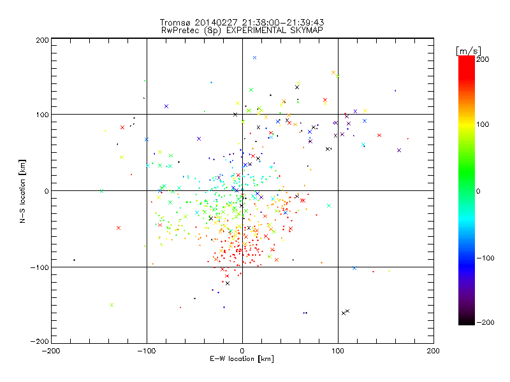The width and height of the screenshot is (510, 382).
Task: Click the orange X marker at upper right near y=155
Action: pyautogui.click(x=333, y=73)
